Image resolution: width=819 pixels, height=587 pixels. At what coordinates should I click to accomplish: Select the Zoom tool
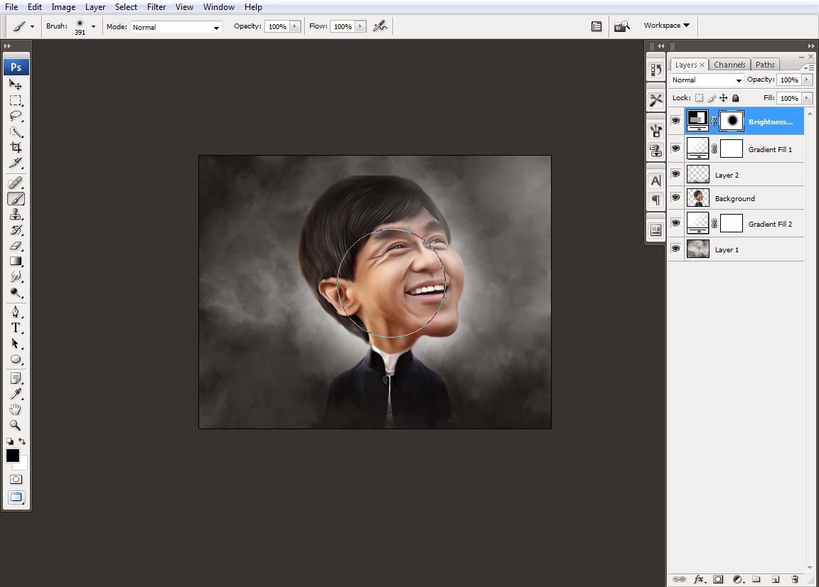click(x=16, y=425)
